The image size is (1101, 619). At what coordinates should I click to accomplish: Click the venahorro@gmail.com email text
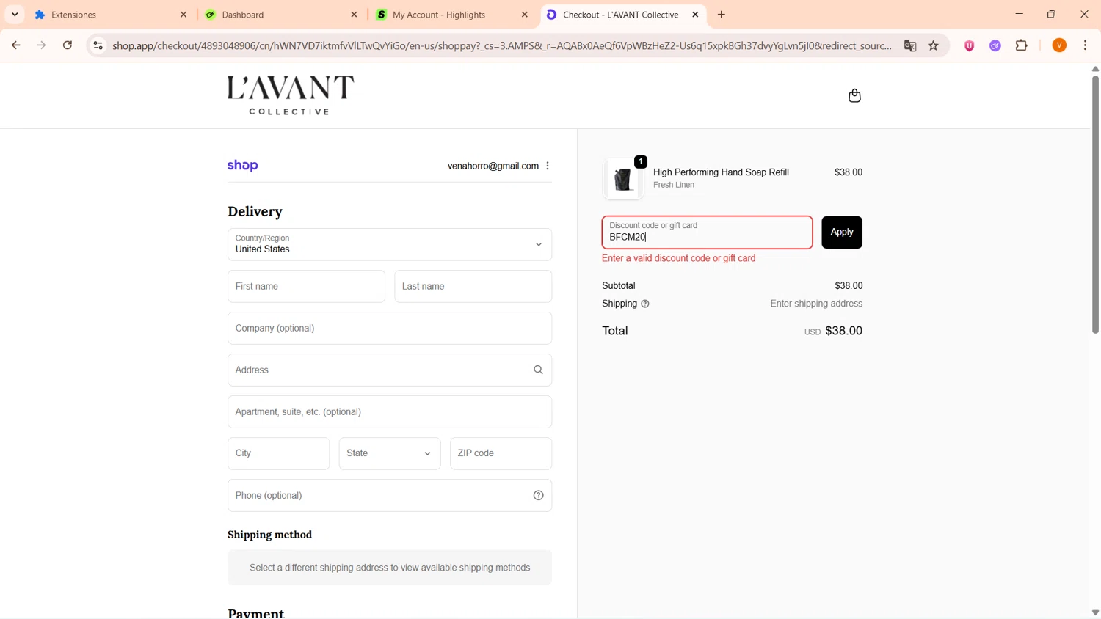(493, 166)
